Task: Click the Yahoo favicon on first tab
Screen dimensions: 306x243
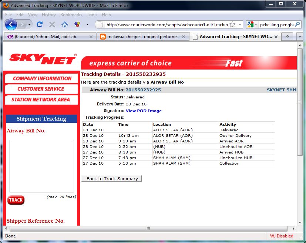Action: click(10, 37)
